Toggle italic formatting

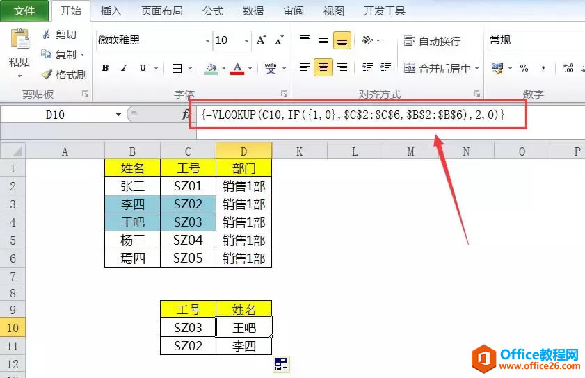(124, 68)
